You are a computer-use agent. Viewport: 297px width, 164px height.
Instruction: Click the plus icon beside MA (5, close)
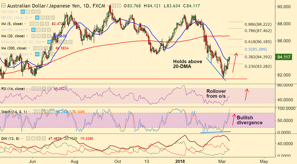tap(42, 24)
